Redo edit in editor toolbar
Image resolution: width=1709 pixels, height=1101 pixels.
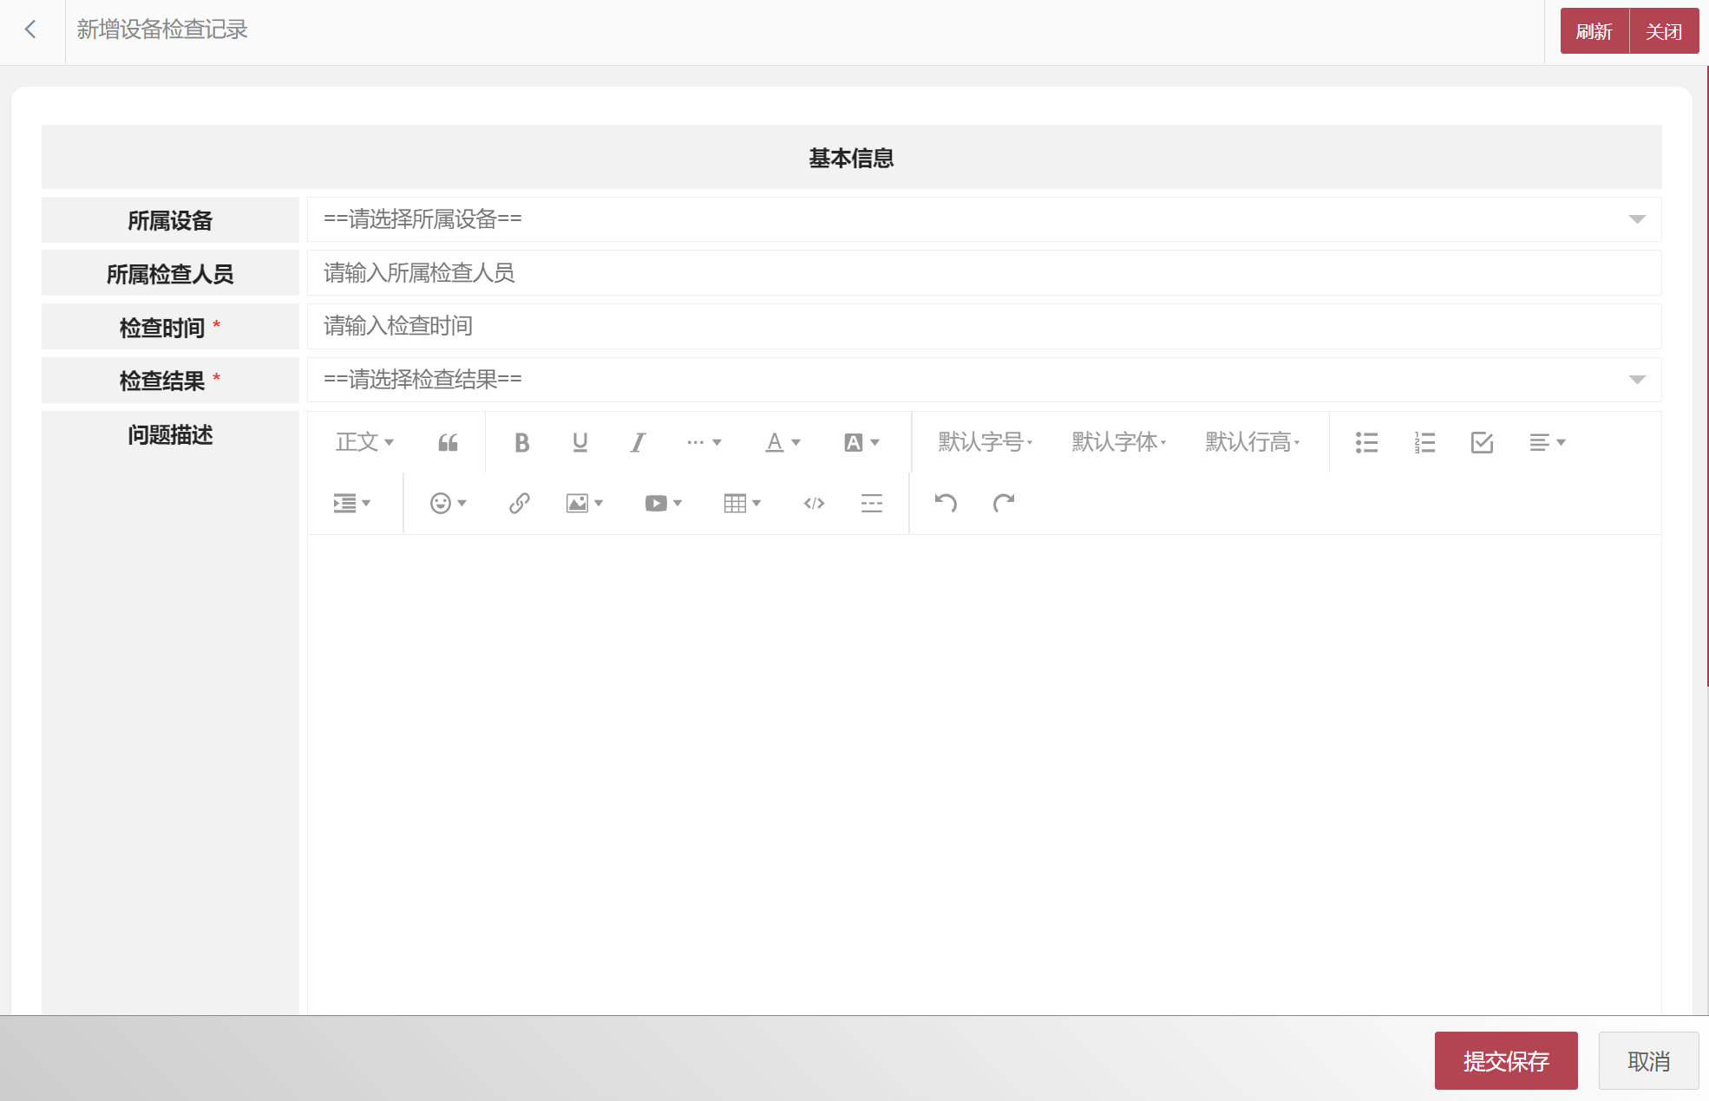[1004, 504]
